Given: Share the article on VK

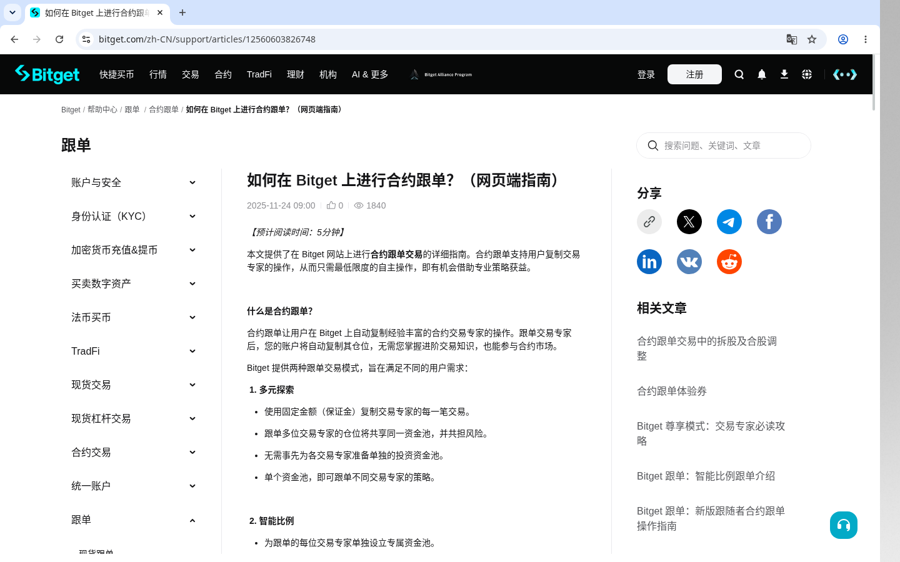Looking at the screenshot, I should point(689,262).
